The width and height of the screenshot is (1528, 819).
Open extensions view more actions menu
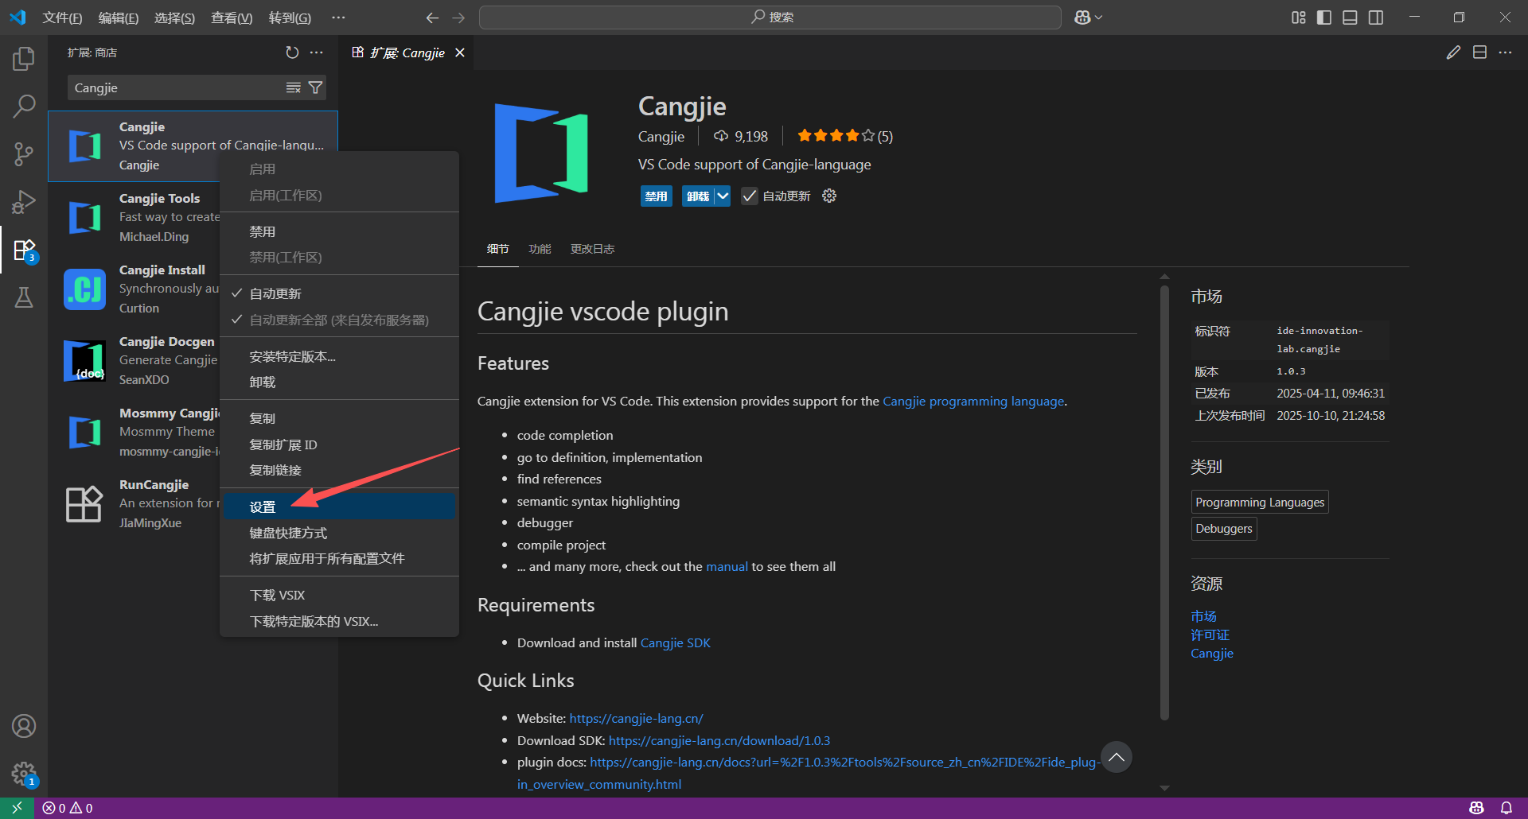tap(317, 52)
